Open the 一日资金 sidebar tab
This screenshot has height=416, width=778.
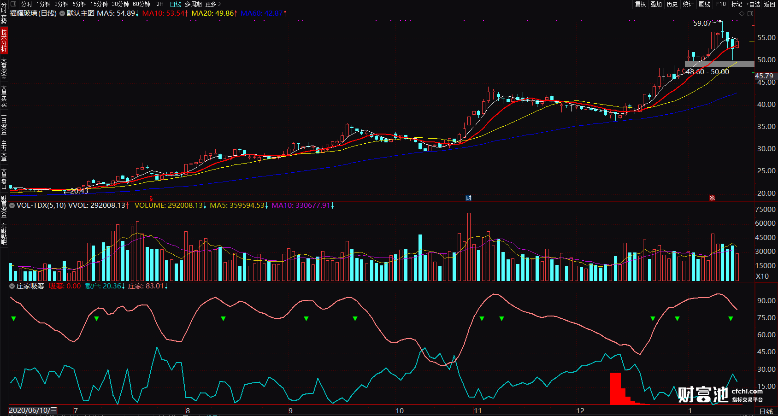pyautogui.click(x=4, y=123)
